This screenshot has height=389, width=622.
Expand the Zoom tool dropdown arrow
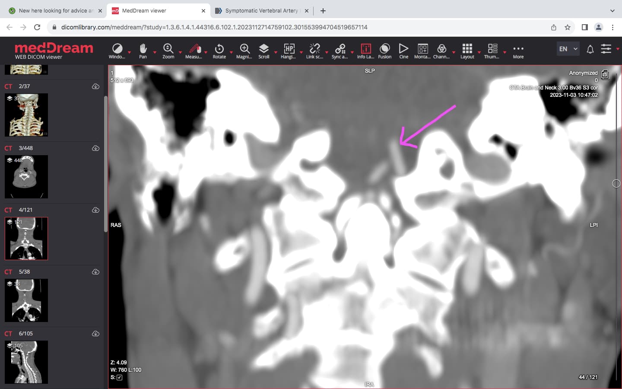(x=180, y=52)
